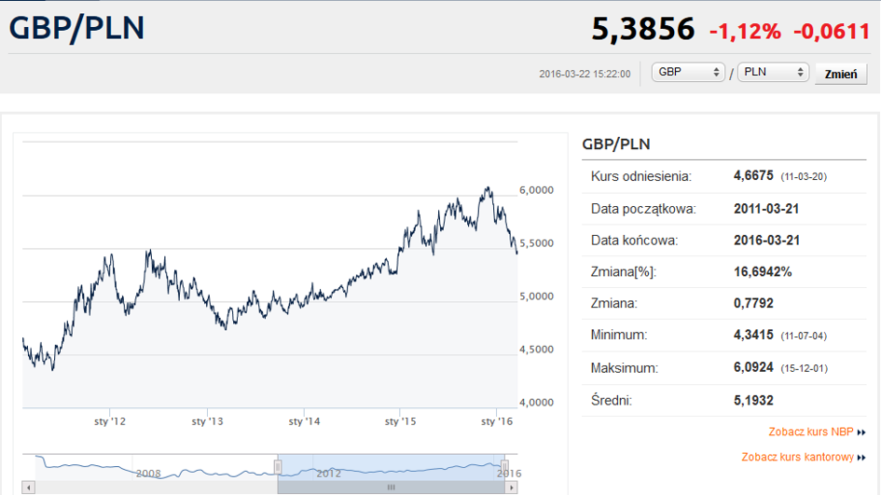Screen dimensions: 881x495
Task: Click the Zmiana[%] value 16,6942%
Action: click(x=763, y=272)
